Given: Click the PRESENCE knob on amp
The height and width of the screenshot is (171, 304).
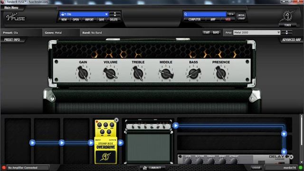Looking at the screenshot, I should (x=221, y=74).
